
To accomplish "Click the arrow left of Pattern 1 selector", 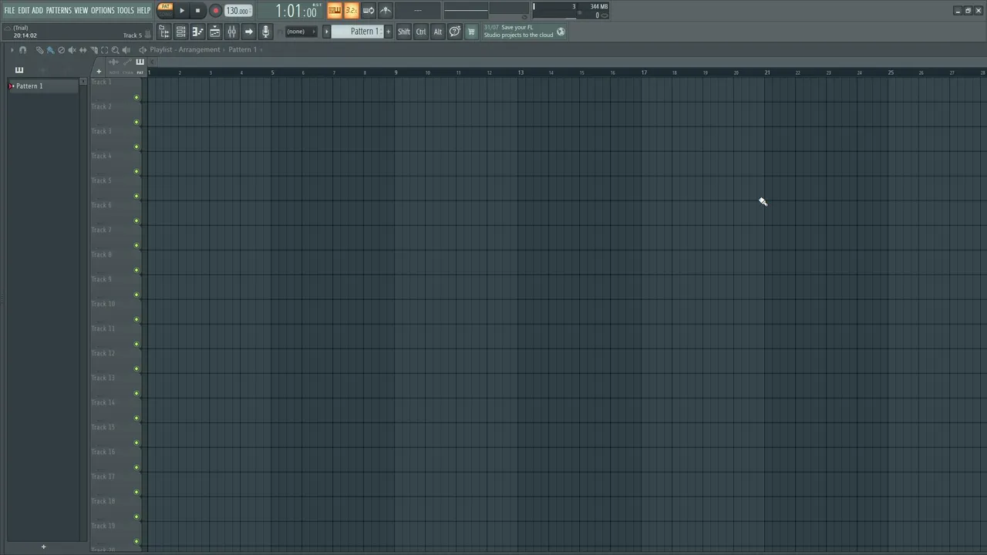I will [327, 32].
